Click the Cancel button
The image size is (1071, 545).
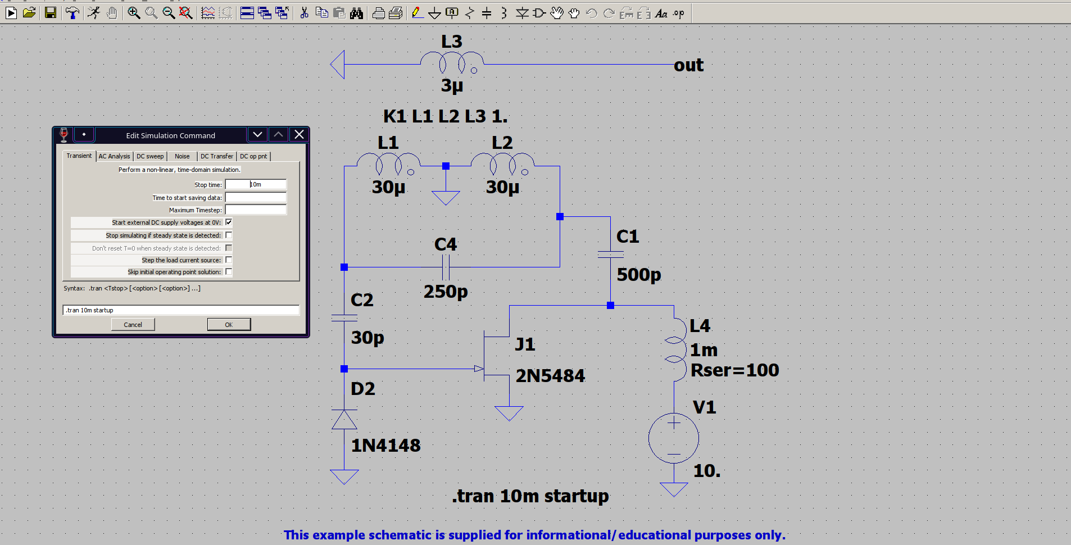click(x=133, y=325)
